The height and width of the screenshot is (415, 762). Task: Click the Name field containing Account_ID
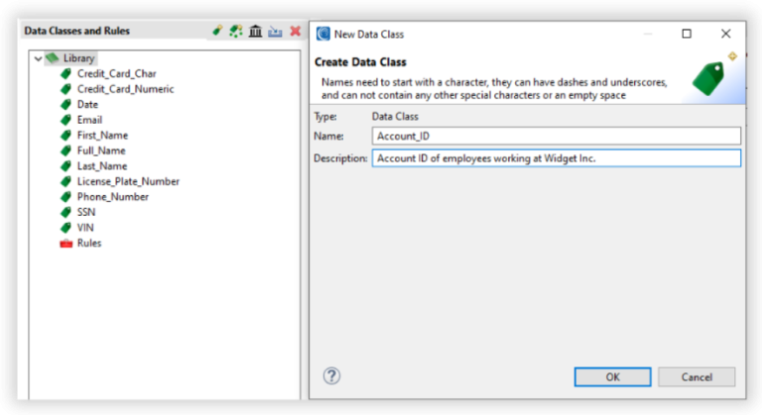557,136
